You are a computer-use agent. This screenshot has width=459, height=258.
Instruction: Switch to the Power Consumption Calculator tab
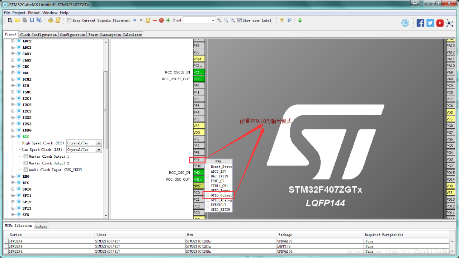click(115, 35)
